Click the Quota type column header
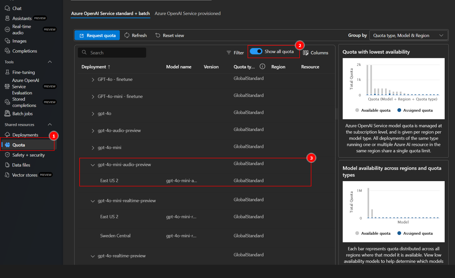The width and height of the screenshot is (455, 278). (x=244, y=67)
